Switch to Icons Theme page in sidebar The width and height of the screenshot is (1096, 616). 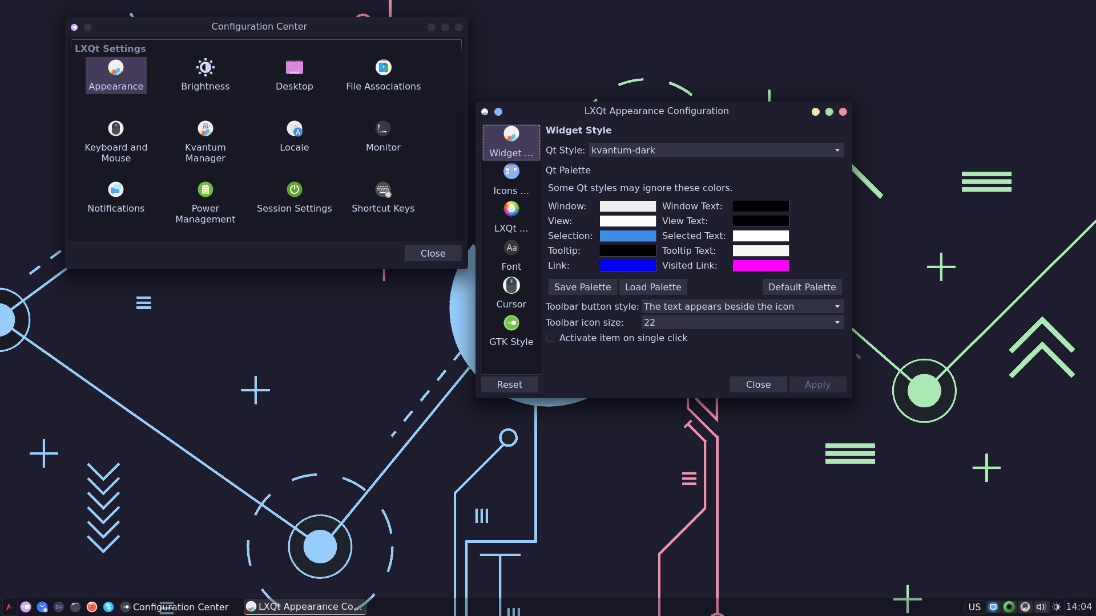point(511,180)
